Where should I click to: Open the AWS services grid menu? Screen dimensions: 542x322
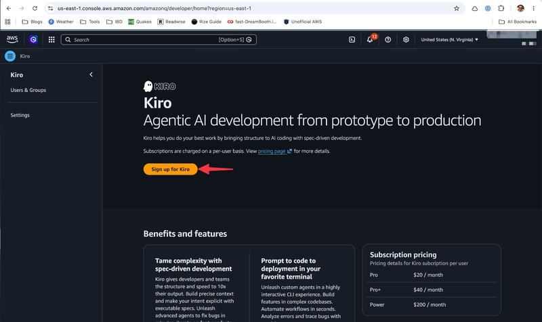[51, 40]
